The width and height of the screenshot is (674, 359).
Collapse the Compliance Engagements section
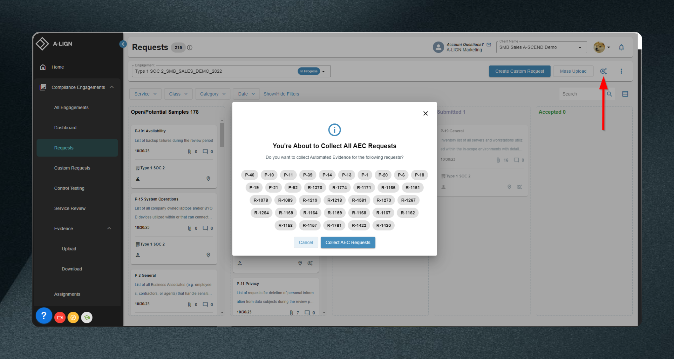[112, 87]
